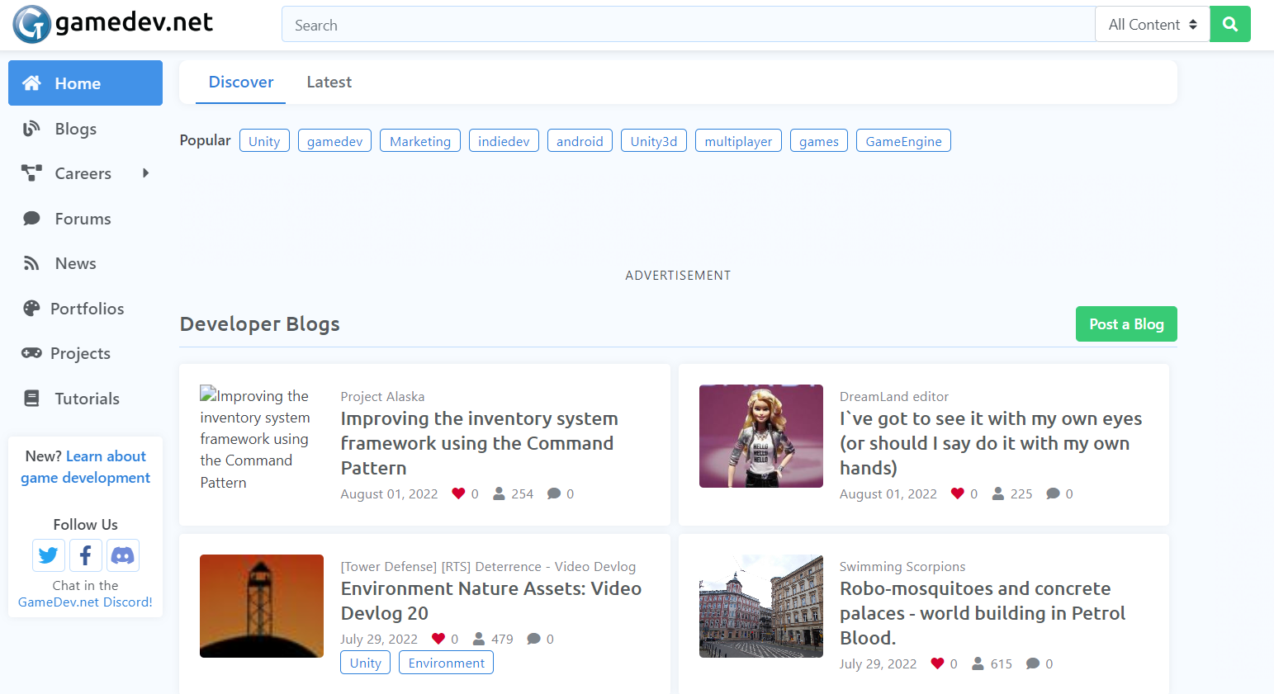Open the Facebook social icon

tap(86, 555)
